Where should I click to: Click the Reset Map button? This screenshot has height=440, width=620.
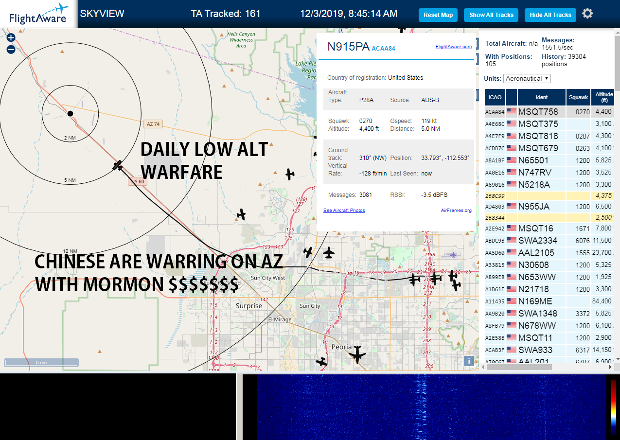tap(438, 15)
